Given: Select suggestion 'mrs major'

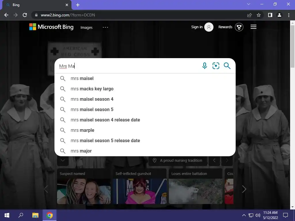Looking at the screenshot, I should [x=145, y=151].
